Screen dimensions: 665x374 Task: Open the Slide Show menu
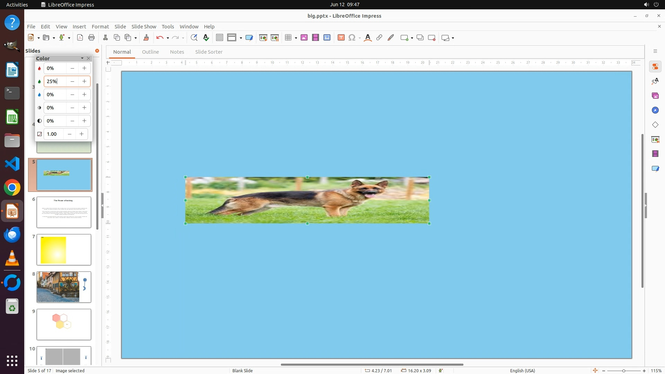click(x=144, y=26)
